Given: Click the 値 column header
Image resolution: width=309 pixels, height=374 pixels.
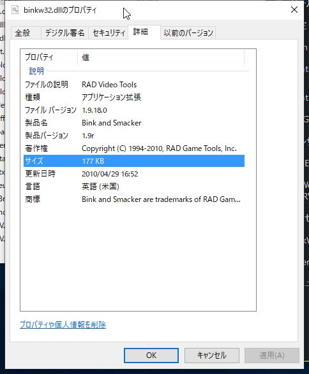Looking at the screenshot, I should (x=161, y=57).
